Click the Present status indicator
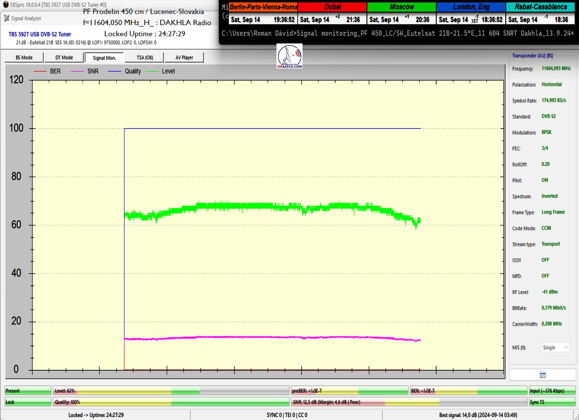This screenshot has height=420, width=579. (x=28, y=391)
